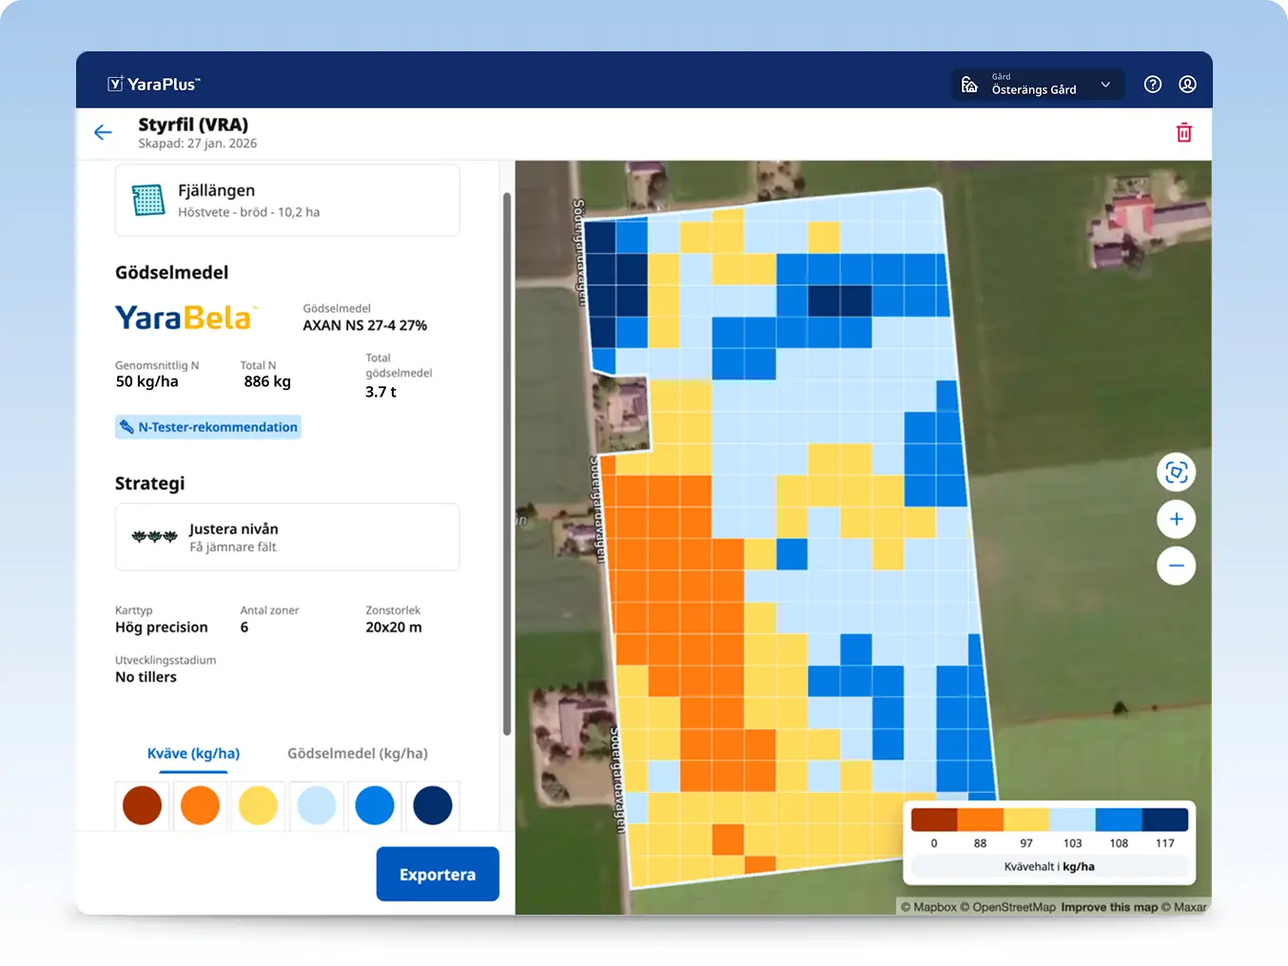Image resolution: width=1288 pixels, height=966 pixels.
Task: Switch to the Kväve (kg/ha) tab
Action: pyautogui.click(x=193, y=753)
